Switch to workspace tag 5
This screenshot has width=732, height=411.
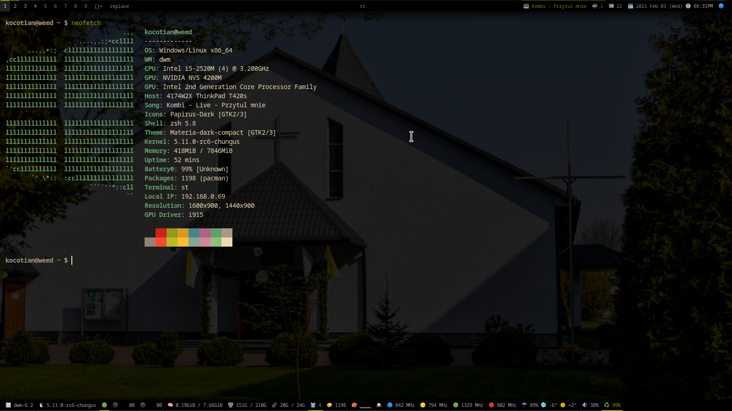coord(45,6)
